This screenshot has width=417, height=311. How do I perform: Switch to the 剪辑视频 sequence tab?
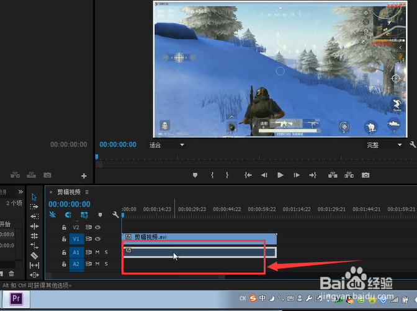pyautogui.click(x=69, y=192)
